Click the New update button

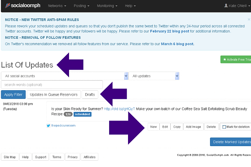(x=154, y=127)
